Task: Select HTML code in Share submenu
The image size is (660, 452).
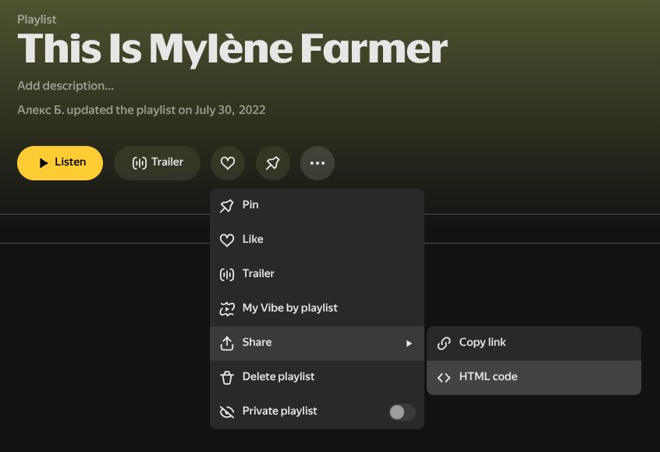Action: click(x=488, y=377)
